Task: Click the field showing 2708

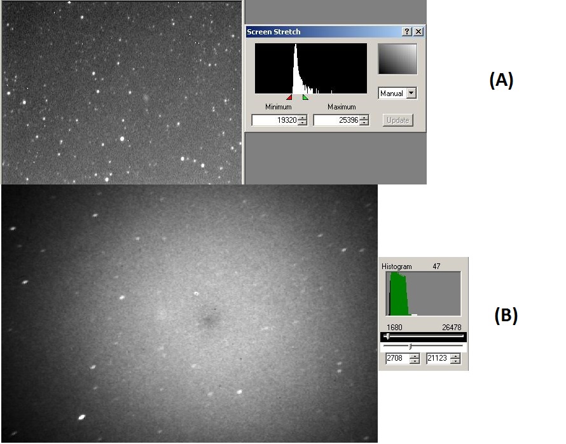Action: [397, 359]
